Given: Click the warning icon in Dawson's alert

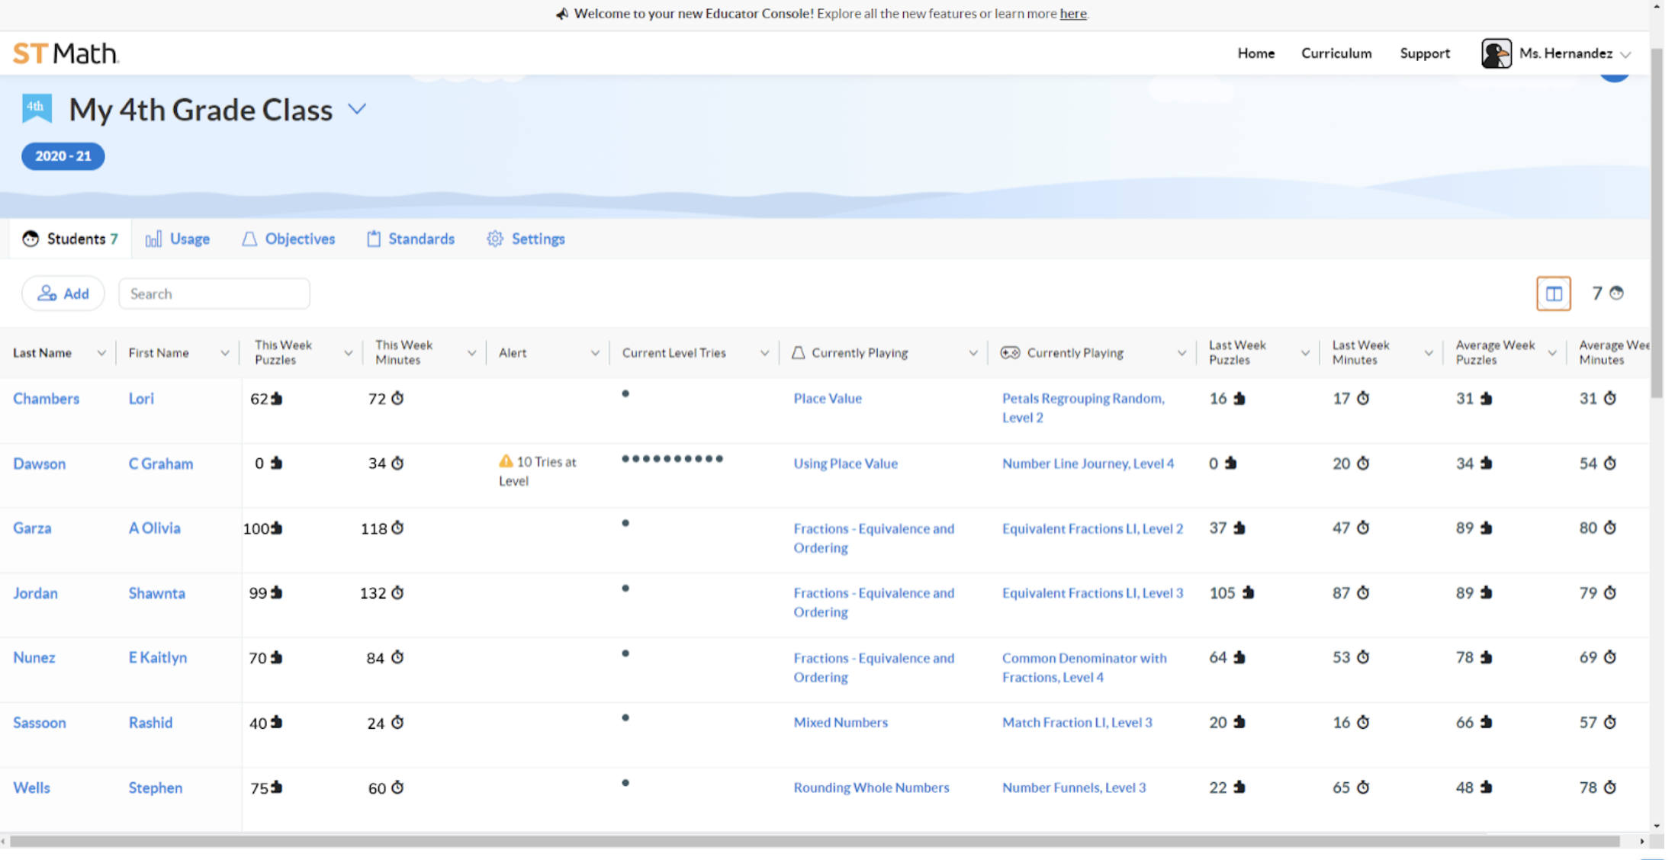Looking at the screenshot, I should tap(506, 461).
